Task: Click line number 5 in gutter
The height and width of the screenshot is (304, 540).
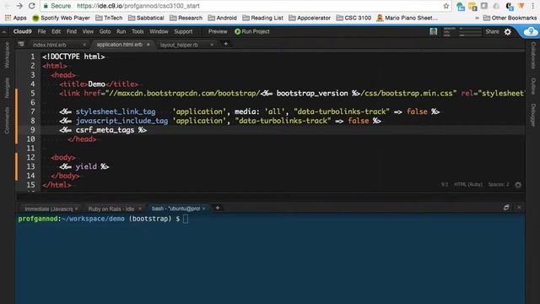Action: (x=33, y=93)
